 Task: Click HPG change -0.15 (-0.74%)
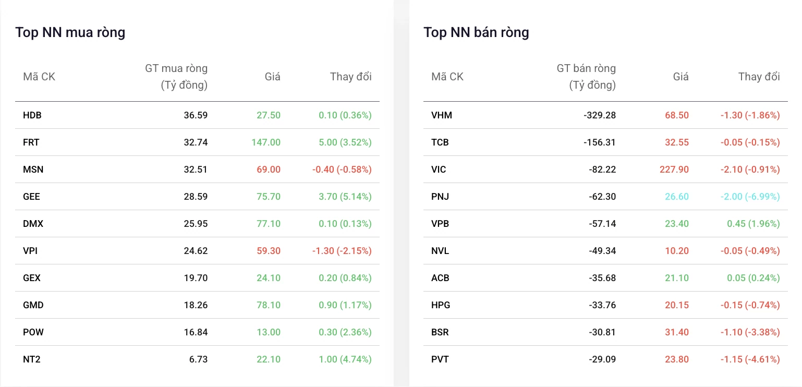(x=750, y=305)
